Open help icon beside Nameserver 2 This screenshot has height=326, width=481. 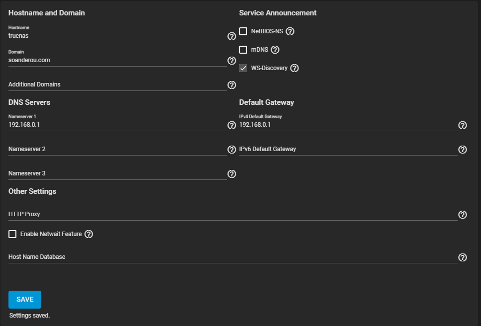(x=231, y=150)
